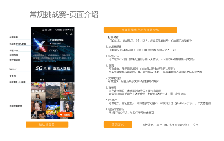Select the 背景图 annotation label
The width and height of the screenshot is (224, 141).
(13, 76)
